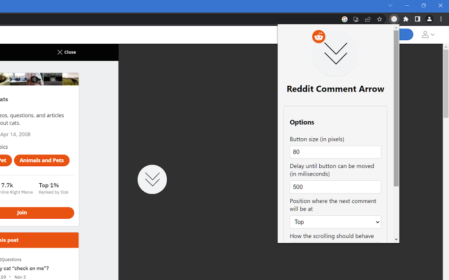Click the Animals and Pets topic pill

coord(42,160)
